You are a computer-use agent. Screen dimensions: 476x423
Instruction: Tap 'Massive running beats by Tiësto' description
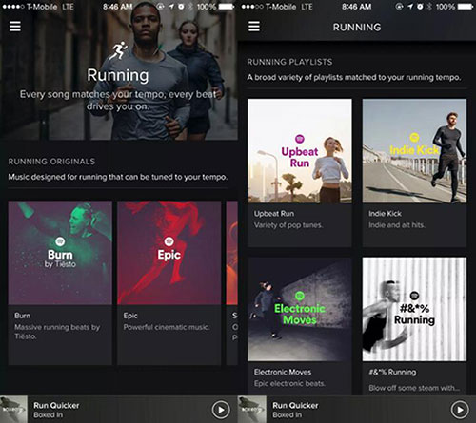[x=57, y=332]
